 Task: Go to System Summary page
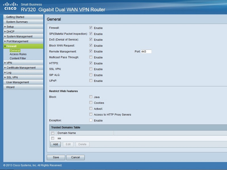(x=23, y=22)
